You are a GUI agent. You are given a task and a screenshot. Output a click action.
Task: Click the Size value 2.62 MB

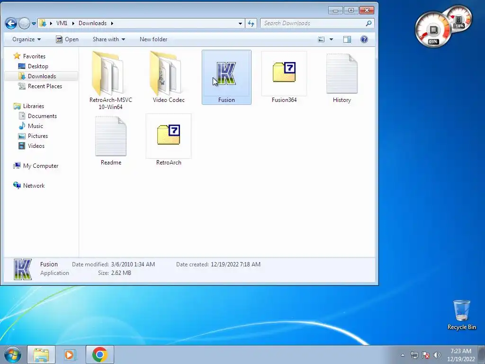point(121,273)
